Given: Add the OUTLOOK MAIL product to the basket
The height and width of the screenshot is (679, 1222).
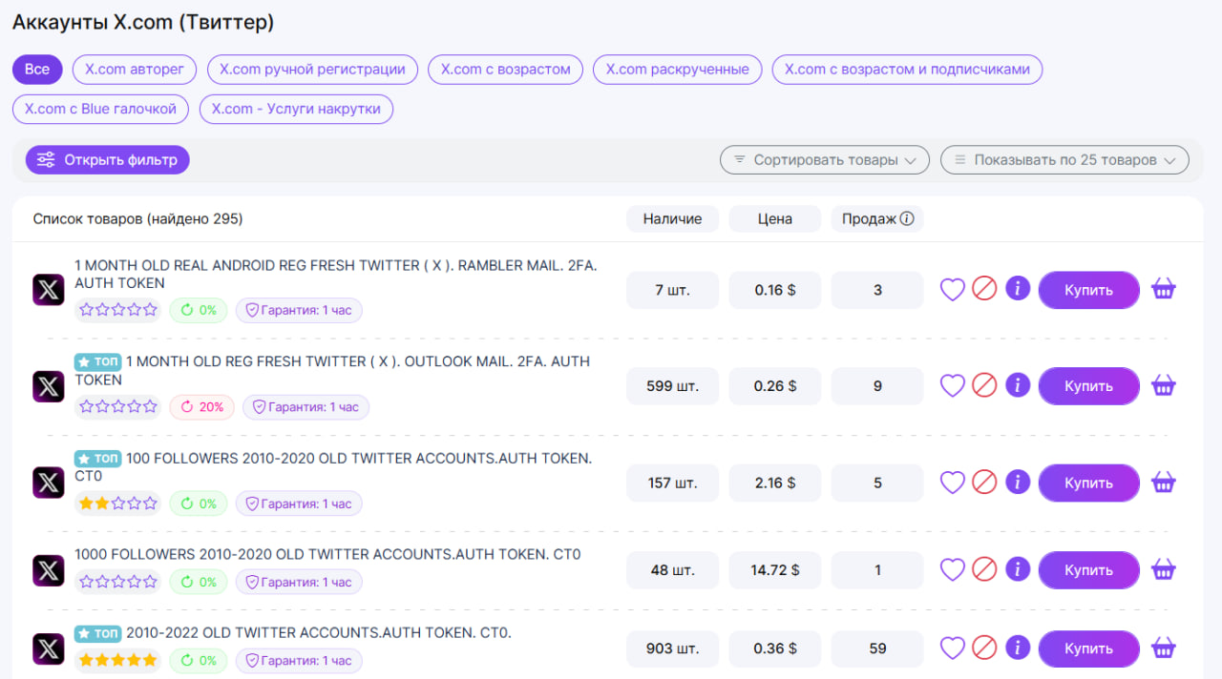Looking at the screenshot, I should click(1163, 385).
